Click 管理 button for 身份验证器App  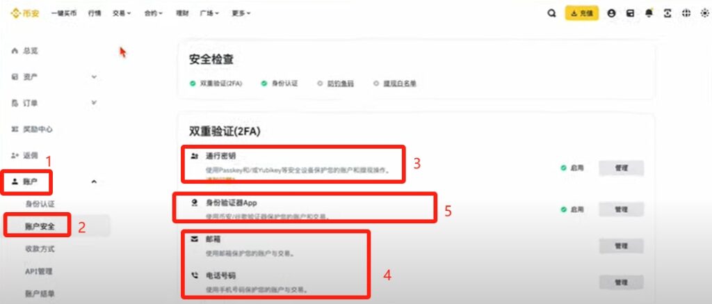621,209
